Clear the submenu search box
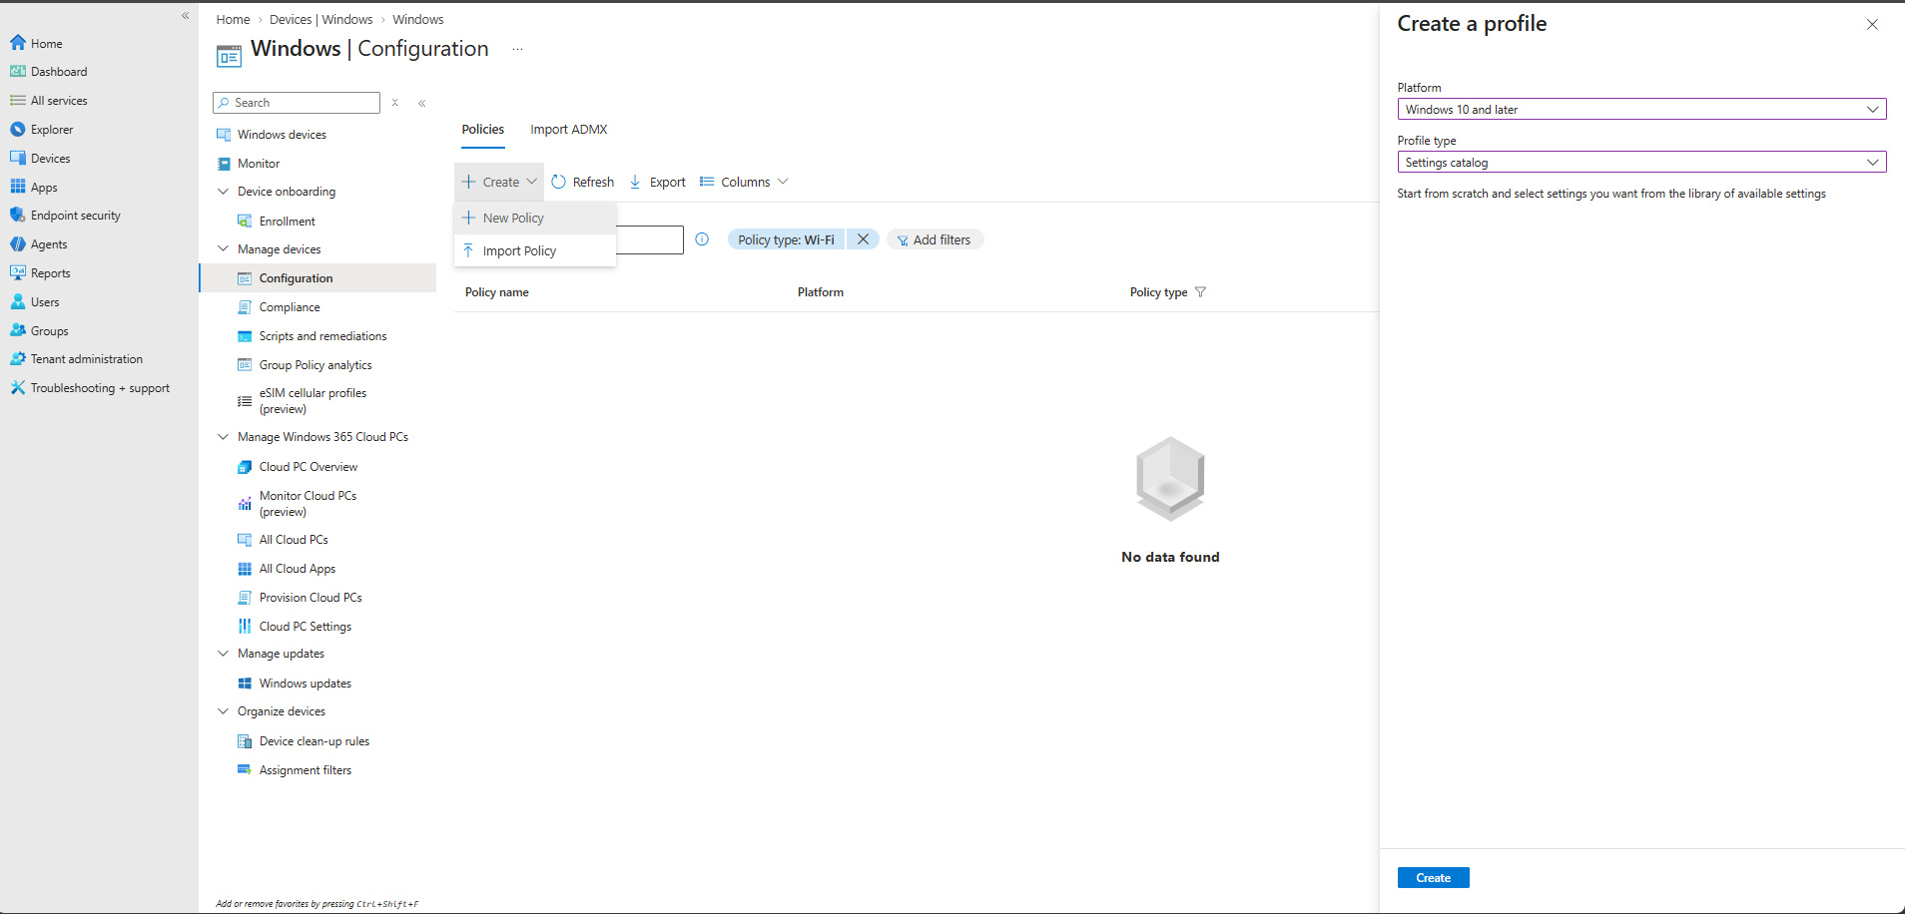Screen dimensions: 1905x914 click(x=395, y=103)
